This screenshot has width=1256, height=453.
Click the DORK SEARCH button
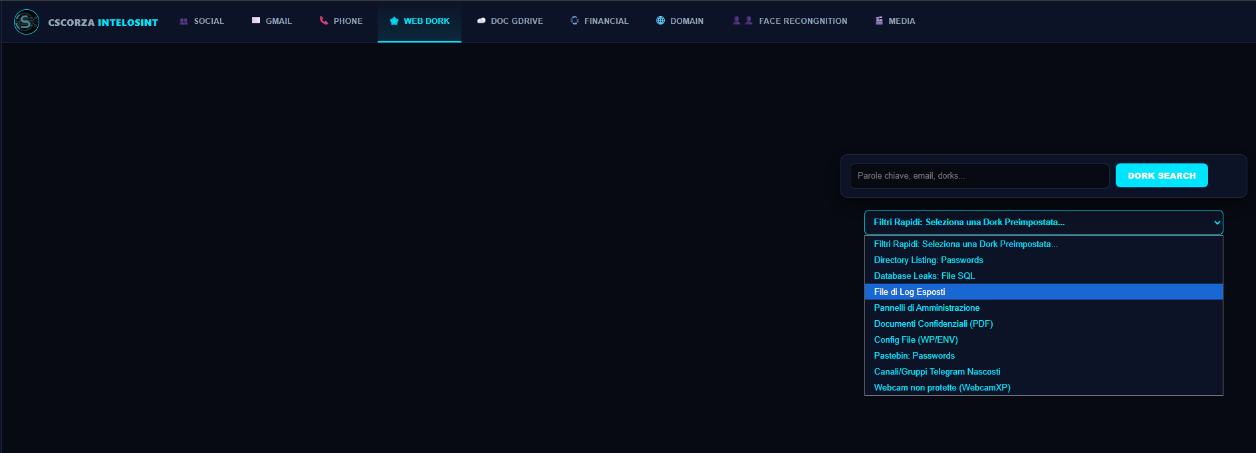[x=1162, y=175]
